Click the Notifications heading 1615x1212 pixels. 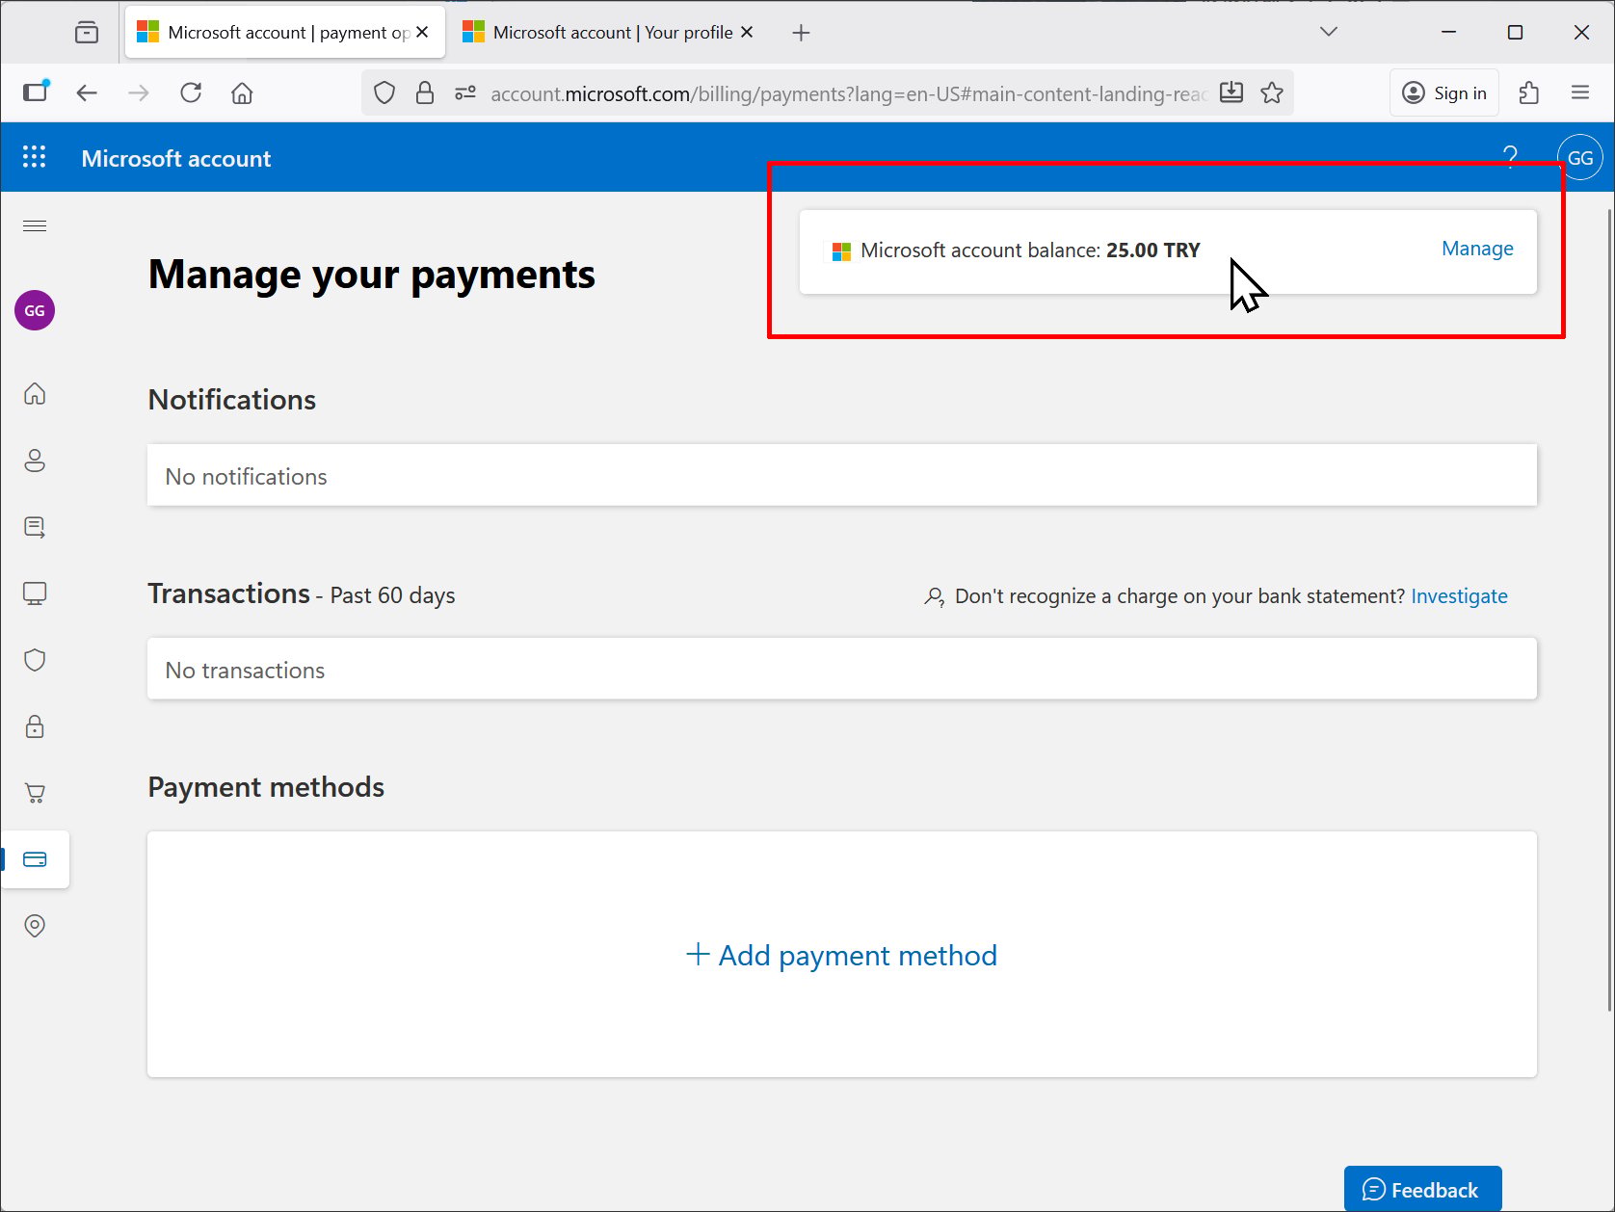tap(232, 400)
